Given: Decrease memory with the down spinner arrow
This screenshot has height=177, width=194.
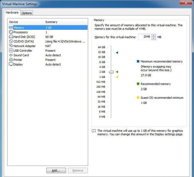Looking at the screenshot, I should click(x=154, y=38).
